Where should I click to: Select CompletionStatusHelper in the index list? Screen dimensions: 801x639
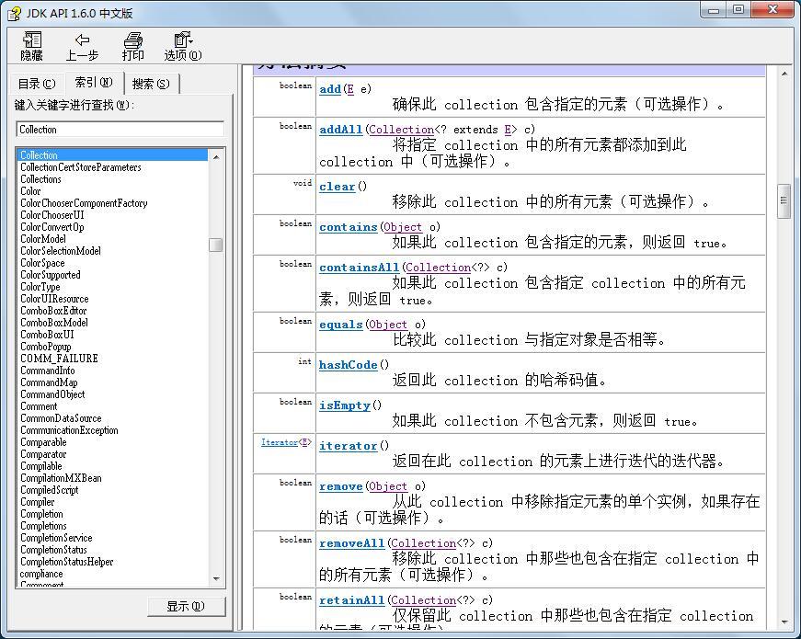[67, 562]
